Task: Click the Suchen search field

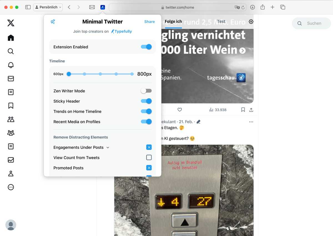Action: 311,23
